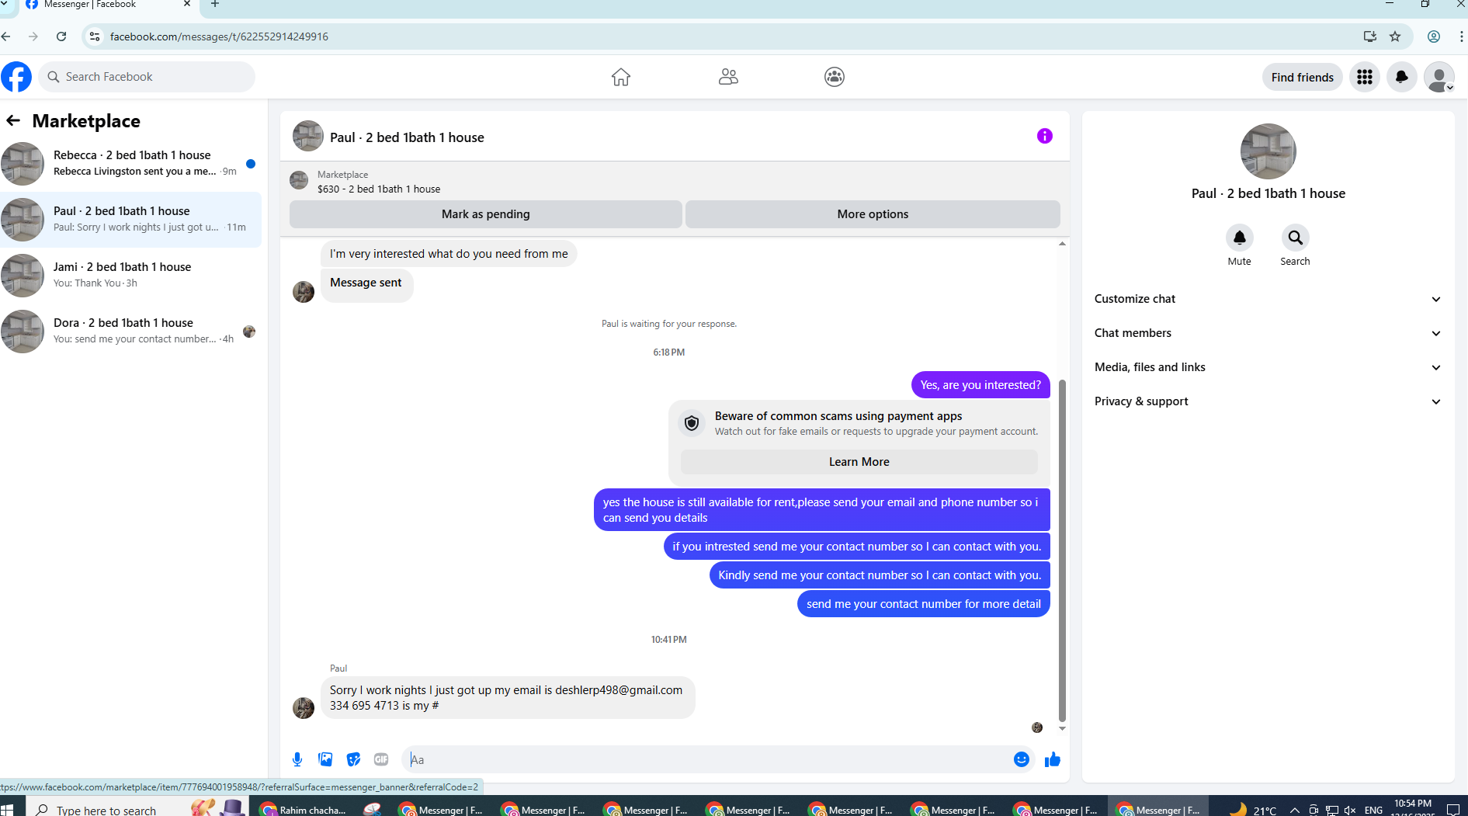Click the Search Facebook field

click(x=147, y=77)
